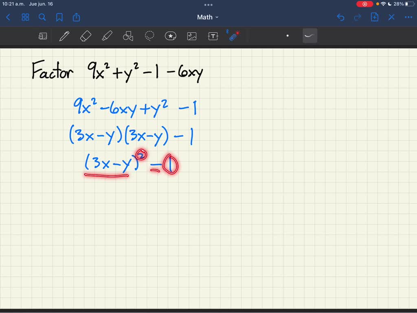Select the Pen tool

64,36
